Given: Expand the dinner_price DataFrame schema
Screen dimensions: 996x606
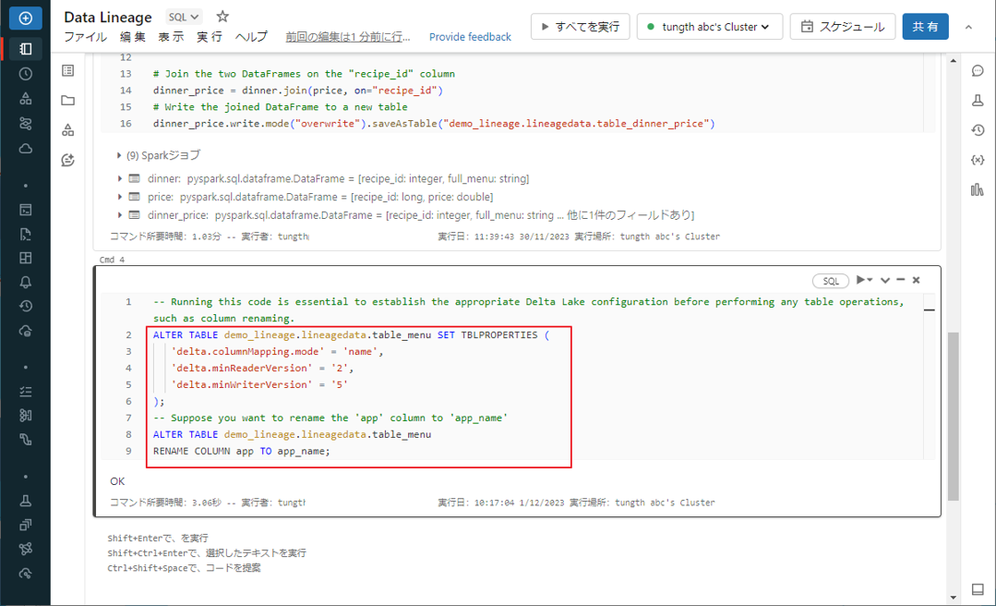Looking at the screenshot, I should tap(121, 215).
